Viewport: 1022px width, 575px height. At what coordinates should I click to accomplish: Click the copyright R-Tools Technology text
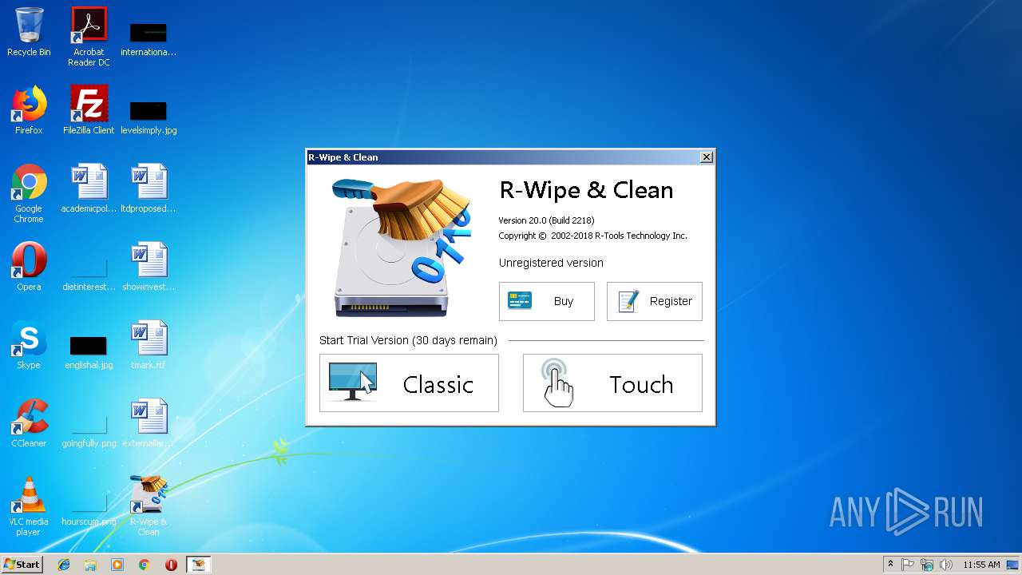coord(592,236)
